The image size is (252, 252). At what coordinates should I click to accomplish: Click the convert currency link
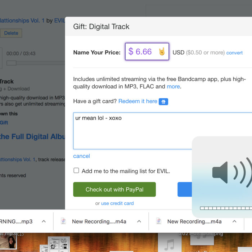pyautogui.click(x=234, y=53)
